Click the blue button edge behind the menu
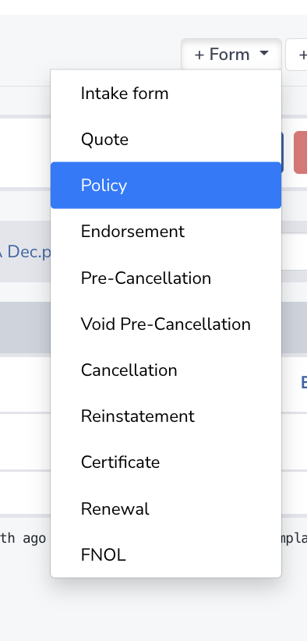The image size is (307, 641). click(282, 153)
